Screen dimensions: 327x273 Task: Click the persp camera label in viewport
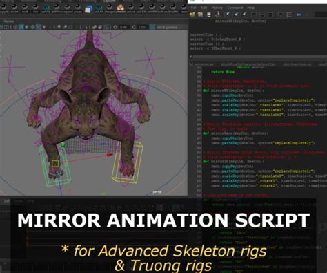coord(157,191)
